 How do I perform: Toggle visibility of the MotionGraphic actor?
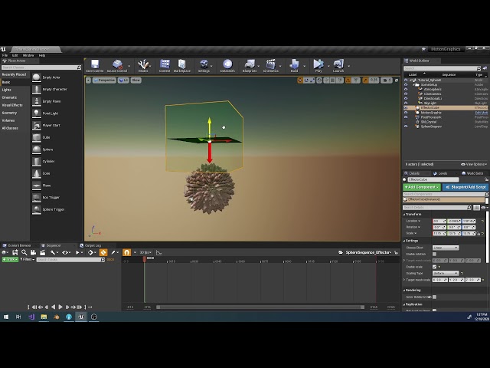[406, 113]
